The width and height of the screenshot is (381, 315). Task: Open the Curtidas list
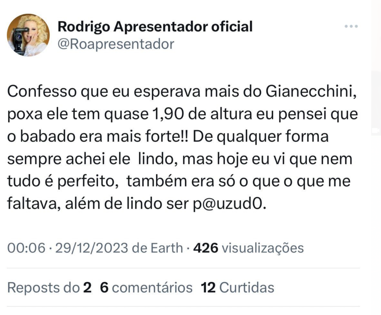pyautogui.click(x=247, y=288)
